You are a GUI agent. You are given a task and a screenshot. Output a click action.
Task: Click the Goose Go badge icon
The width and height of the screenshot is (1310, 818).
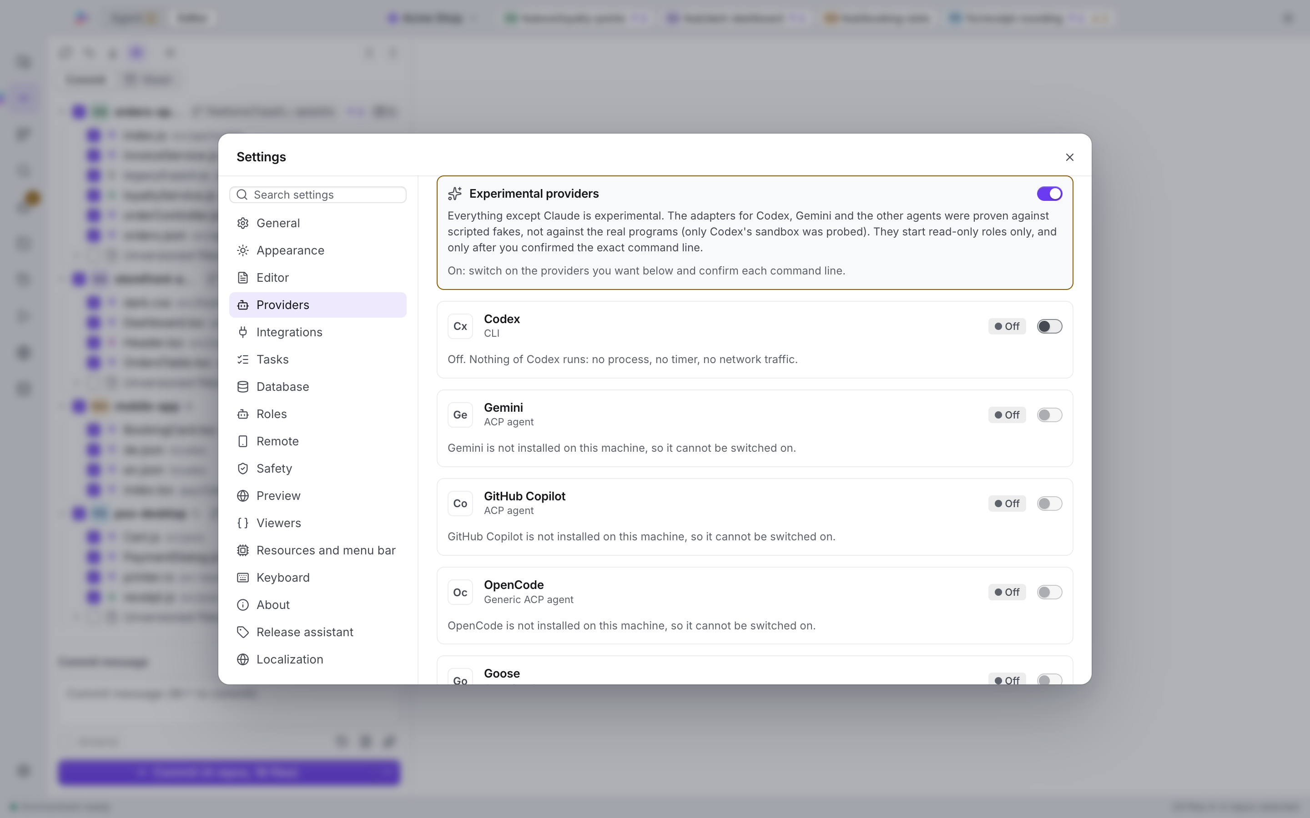coord(460,676)
